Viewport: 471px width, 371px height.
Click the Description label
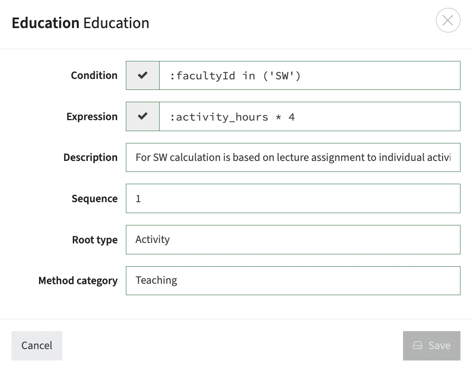tap(90, 157)
